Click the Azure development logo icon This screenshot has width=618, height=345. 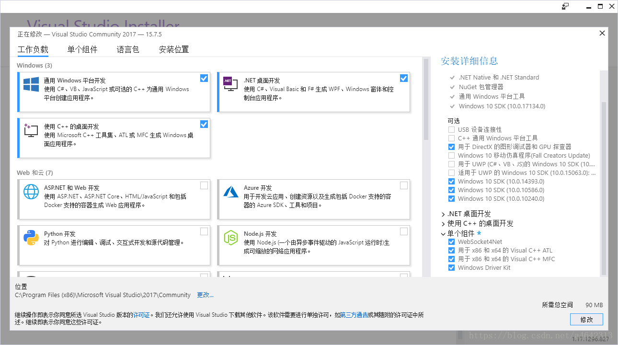point(231,192)
